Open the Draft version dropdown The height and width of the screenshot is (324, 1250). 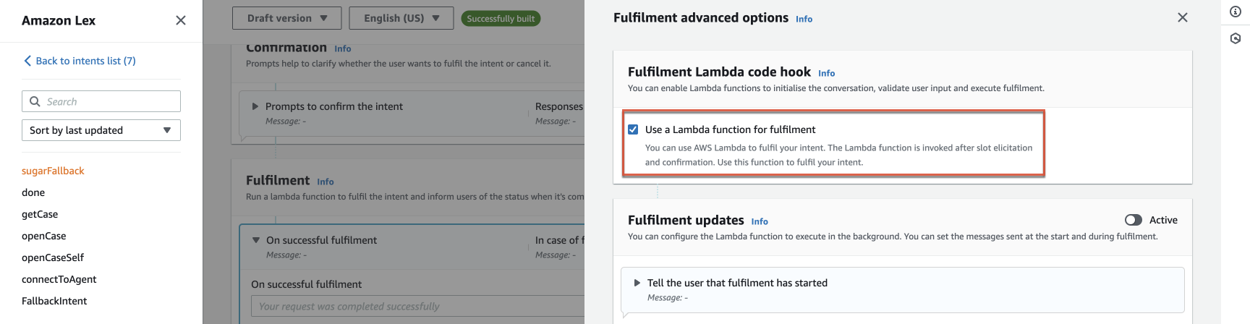[287, 18]
